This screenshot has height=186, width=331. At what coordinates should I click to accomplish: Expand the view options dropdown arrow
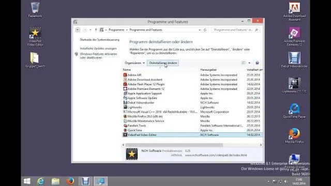click(249, 63)
